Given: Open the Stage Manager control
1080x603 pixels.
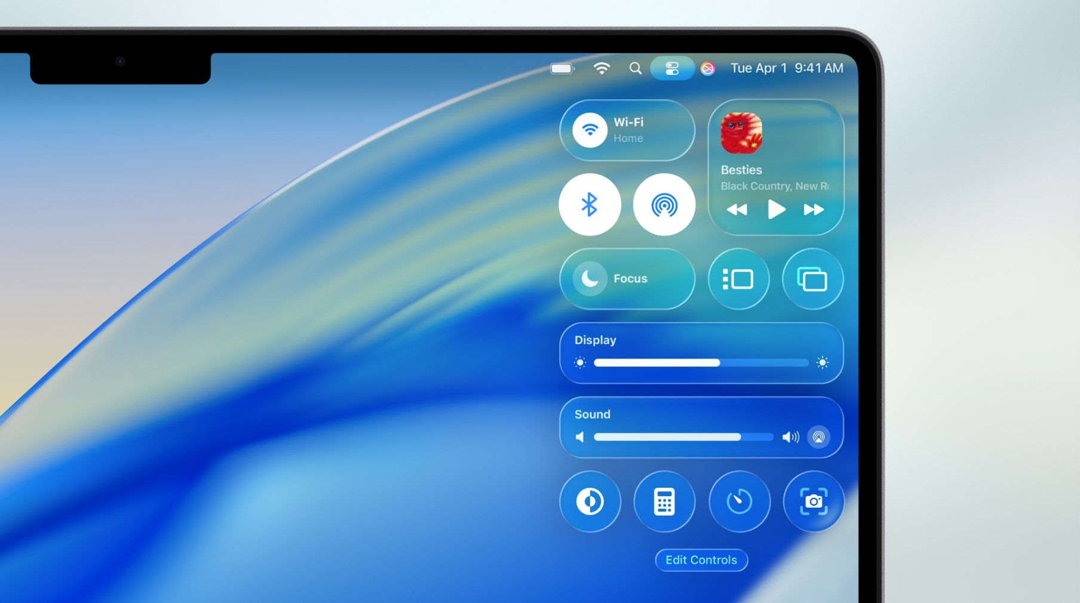Looking at the screenshot, I should click(738, 279).
